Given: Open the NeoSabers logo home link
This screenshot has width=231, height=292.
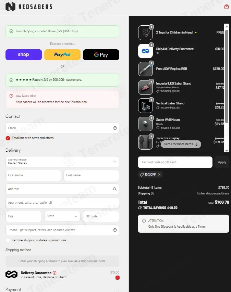Looking at the screenshot, I should [29, 7].
